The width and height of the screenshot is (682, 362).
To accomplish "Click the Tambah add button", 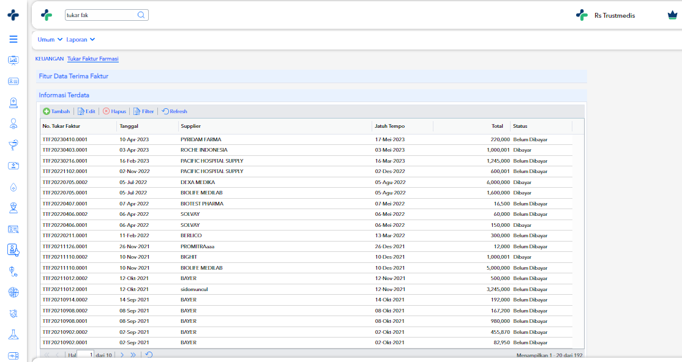I will pyautogui.click(x=56, y=111).
